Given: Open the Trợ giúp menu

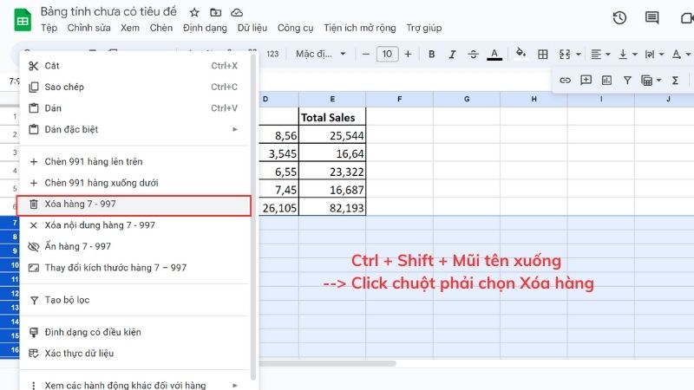Looking at the screenshot, I should pyautogui.click(x=424, y=28).
